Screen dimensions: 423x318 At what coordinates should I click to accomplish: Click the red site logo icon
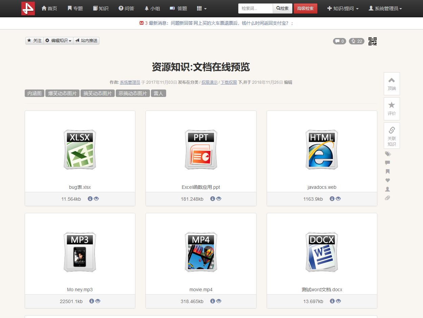[x=28, y=8]
